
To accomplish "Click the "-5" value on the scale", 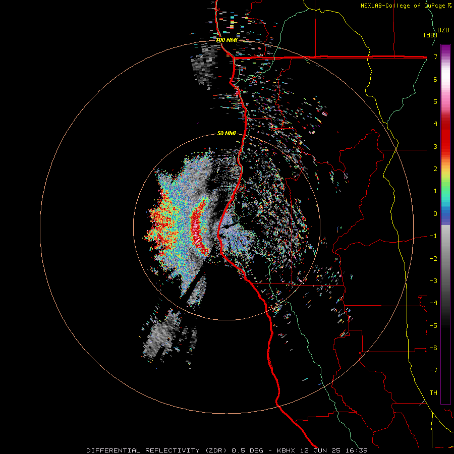I will [433, 326].
